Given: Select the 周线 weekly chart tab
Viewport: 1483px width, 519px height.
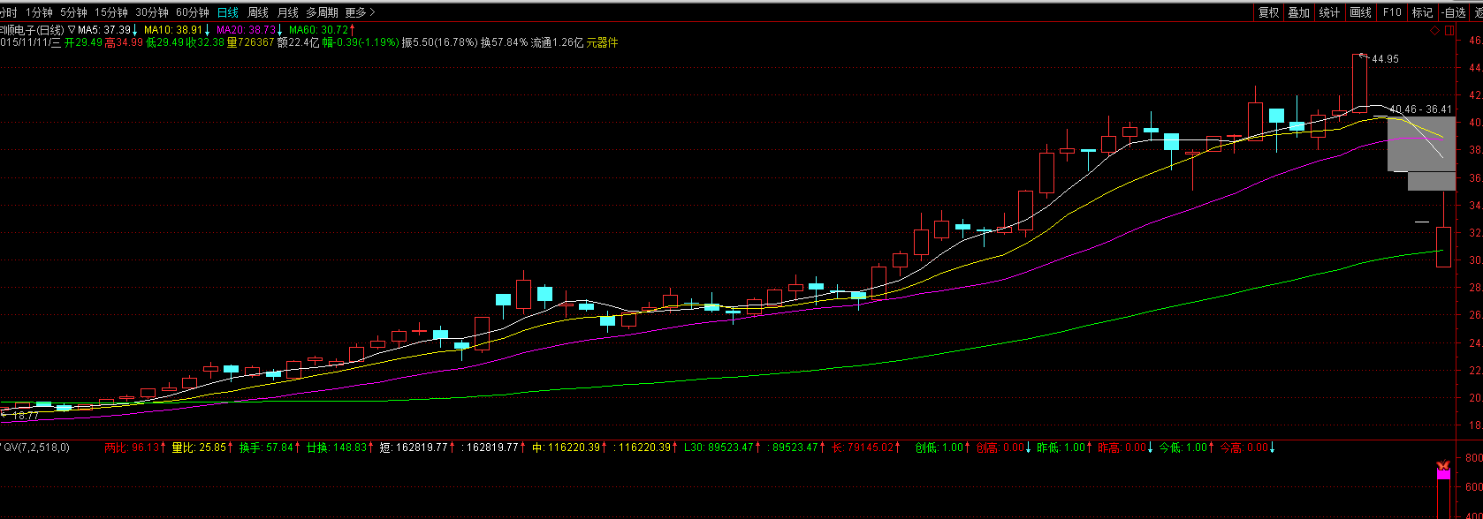Looking at the screenshot, I should pos(258,12).
